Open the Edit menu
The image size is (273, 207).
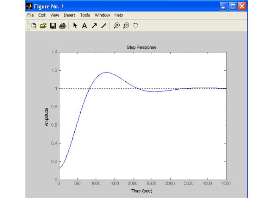click(42, 15)
